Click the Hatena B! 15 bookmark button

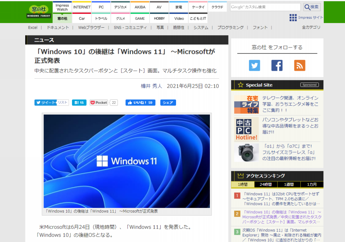(79, 102)
